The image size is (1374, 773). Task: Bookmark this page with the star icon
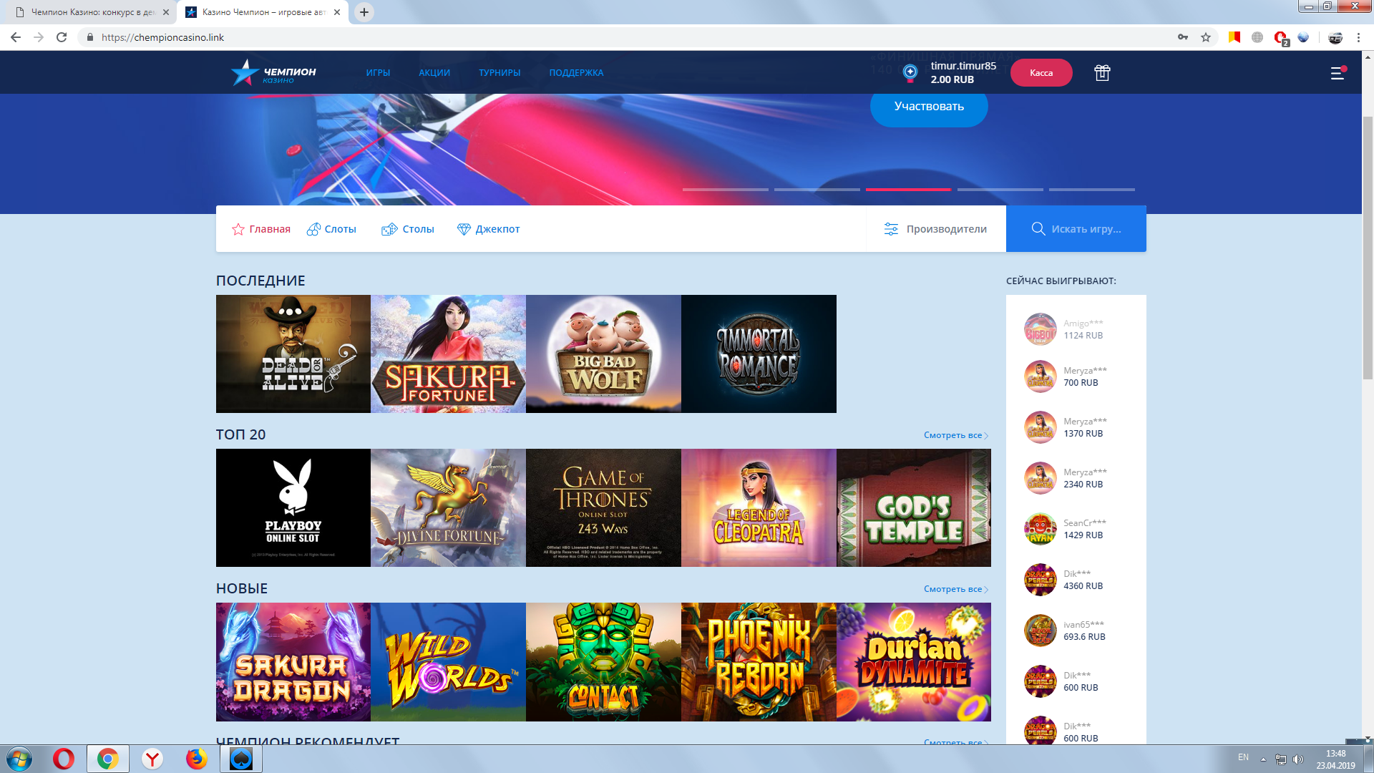tap(1206, 37)
